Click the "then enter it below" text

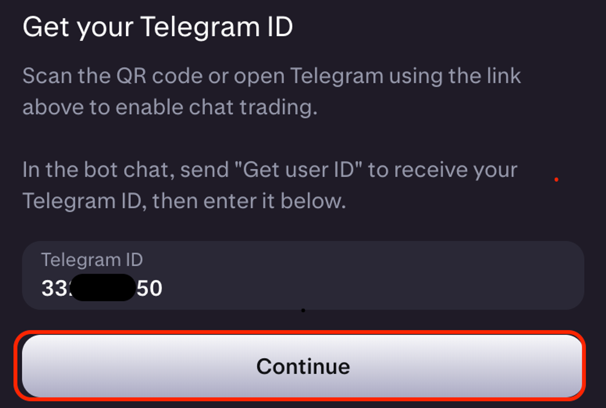click(x=249, y=201)
